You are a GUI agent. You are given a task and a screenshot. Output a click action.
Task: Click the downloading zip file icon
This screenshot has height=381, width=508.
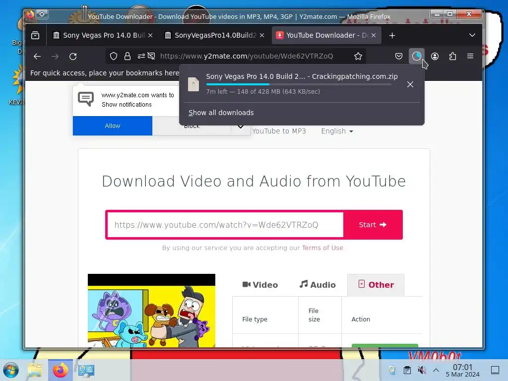pyautogui.click(x=193, y=84)
